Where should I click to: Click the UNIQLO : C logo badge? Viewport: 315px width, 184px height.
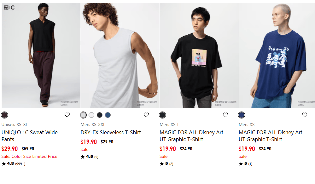coord(9,7)
